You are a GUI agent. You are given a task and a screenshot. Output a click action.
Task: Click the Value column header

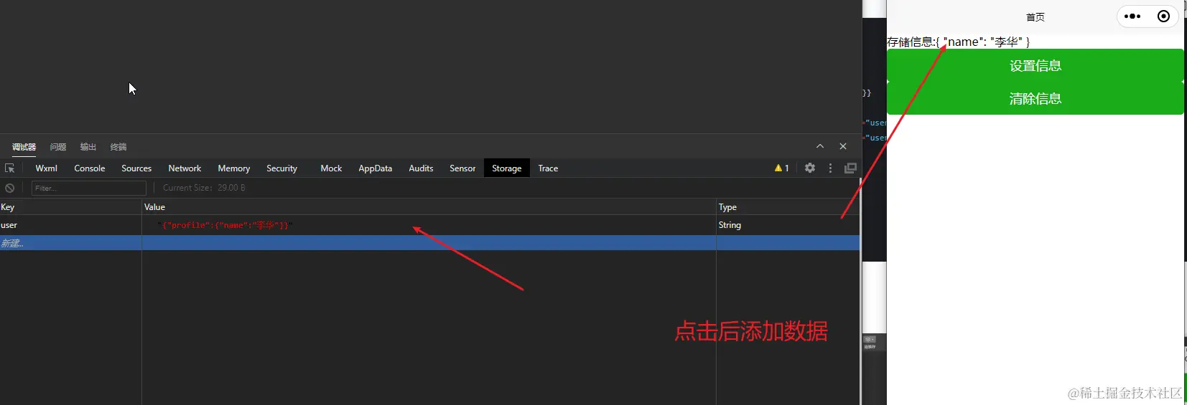(429, 207)
